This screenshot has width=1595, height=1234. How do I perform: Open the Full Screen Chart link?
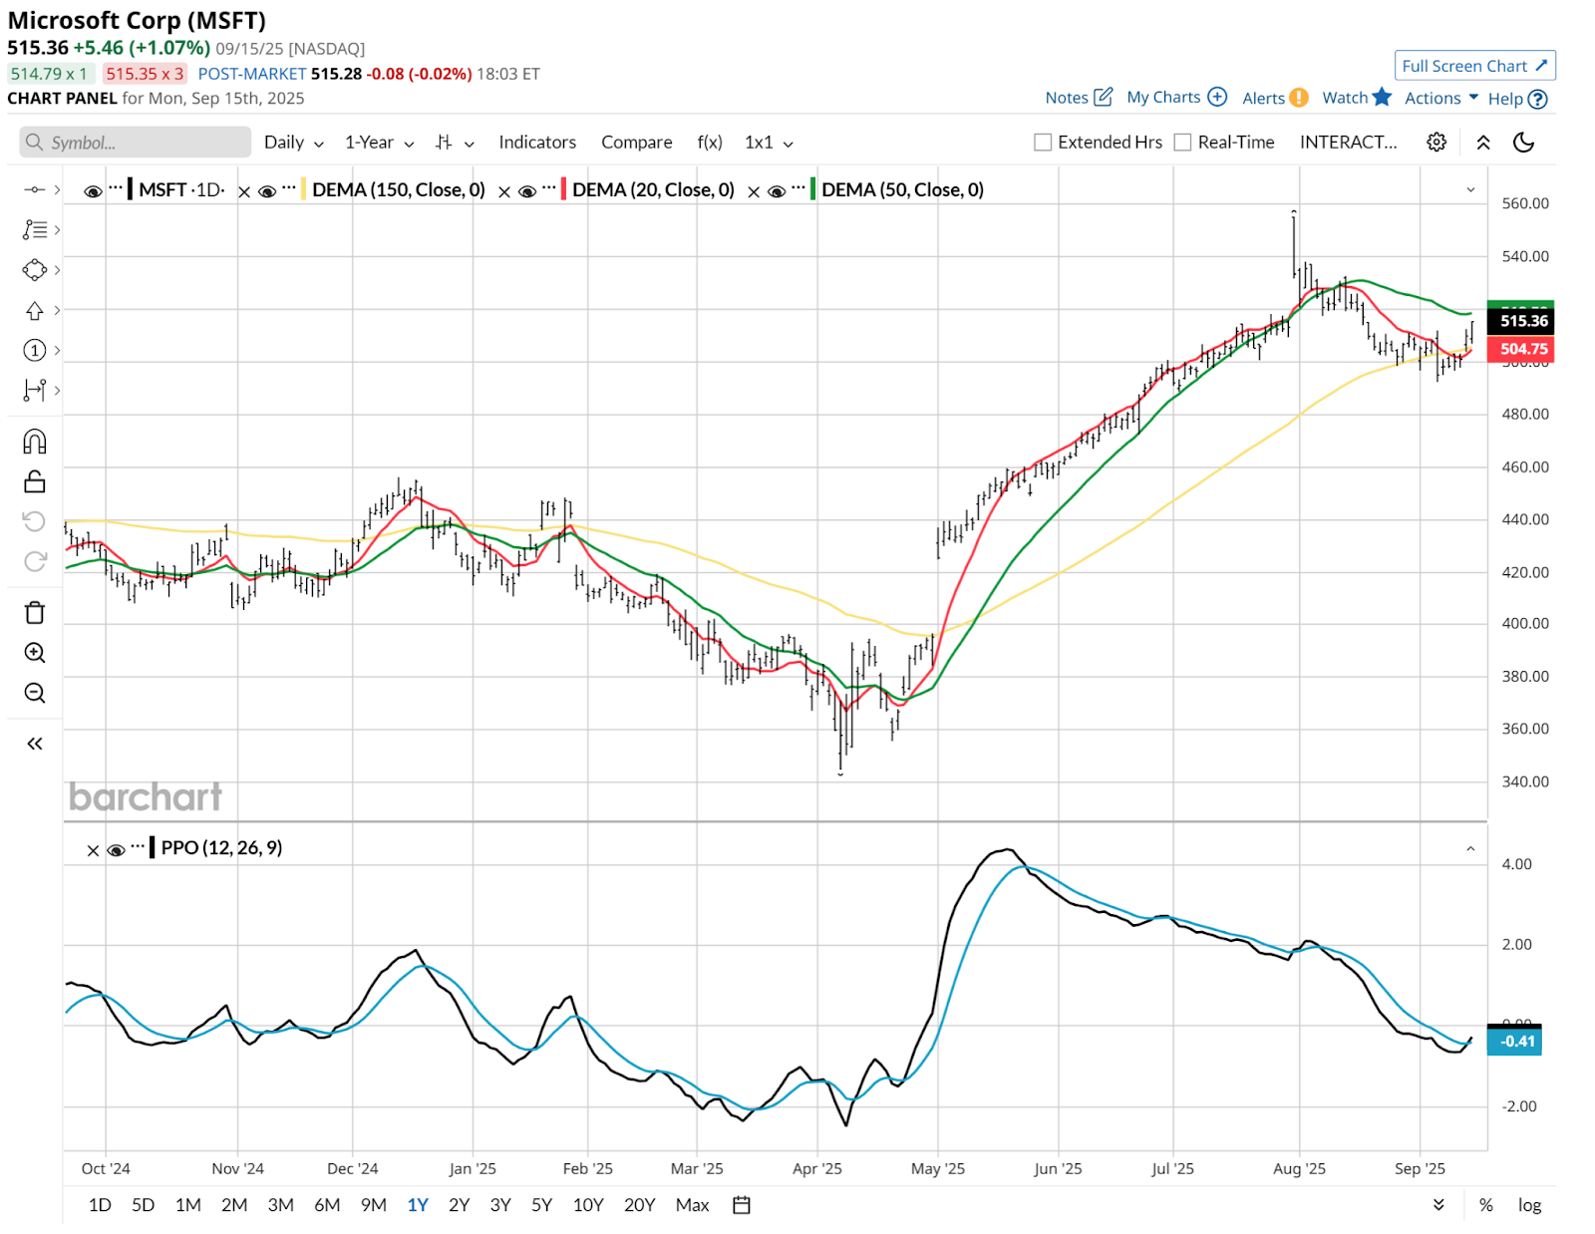(x=1474, y=66)
